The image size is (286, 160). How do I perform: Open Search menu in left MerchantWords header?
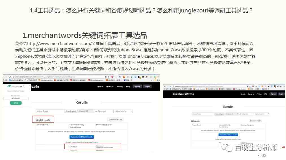click(x=100, y=86)
